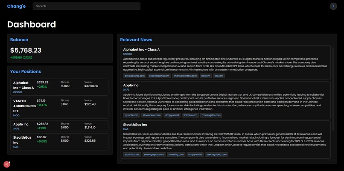
Task: Open investing.com source link
Action: click(x=176, y=154)
